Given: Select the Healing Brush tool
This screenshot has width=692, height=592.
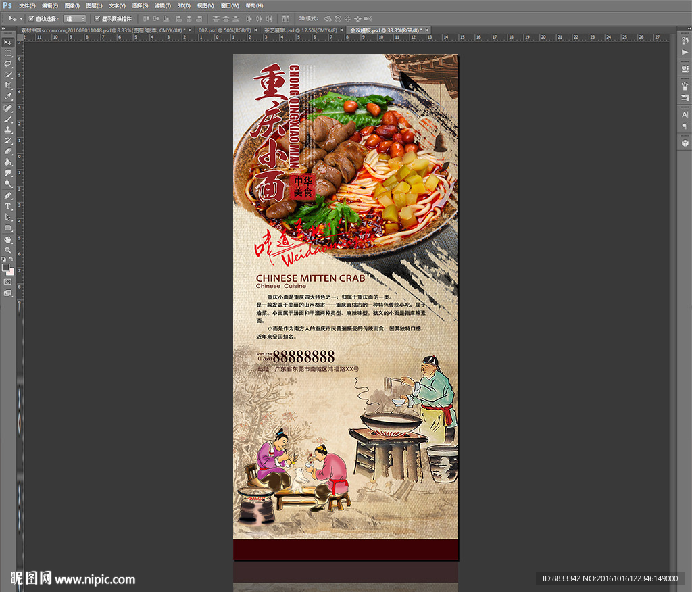Looking at the screenshot, I should (x=8, y=108).
